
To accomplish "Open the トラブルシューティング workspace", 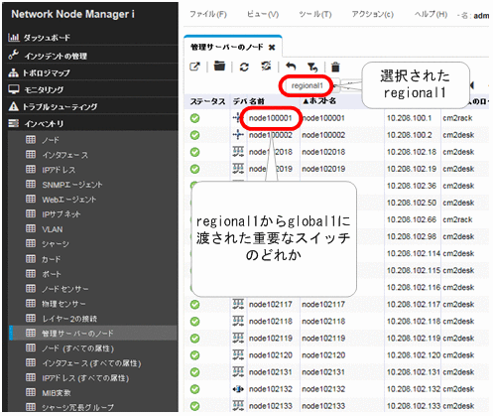I will tap(60, 106).
